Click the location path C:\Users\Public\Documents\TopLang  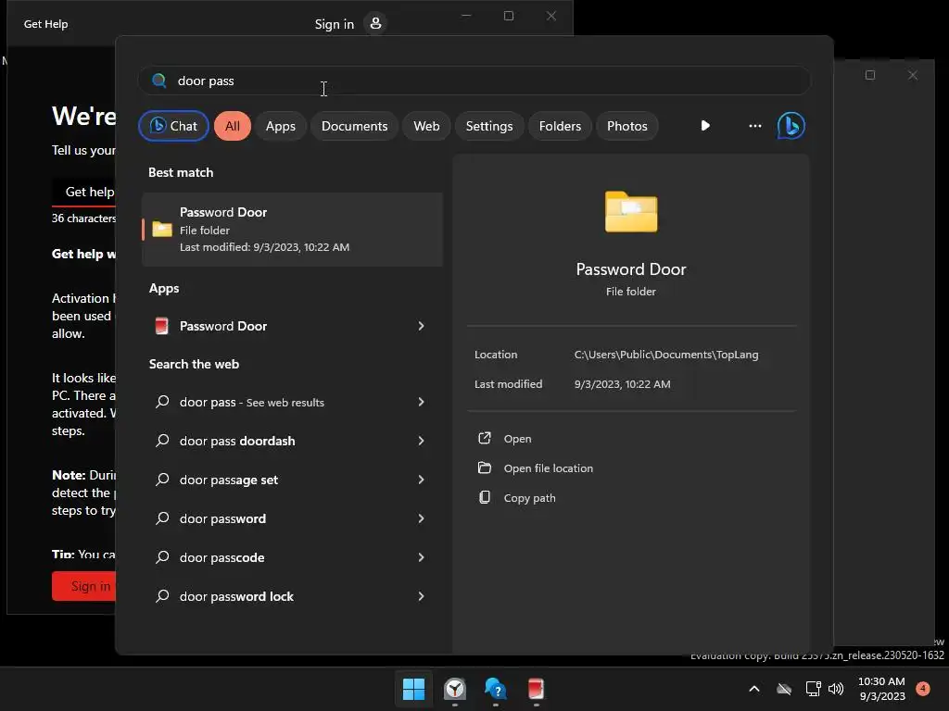click(x=665, y=355)
